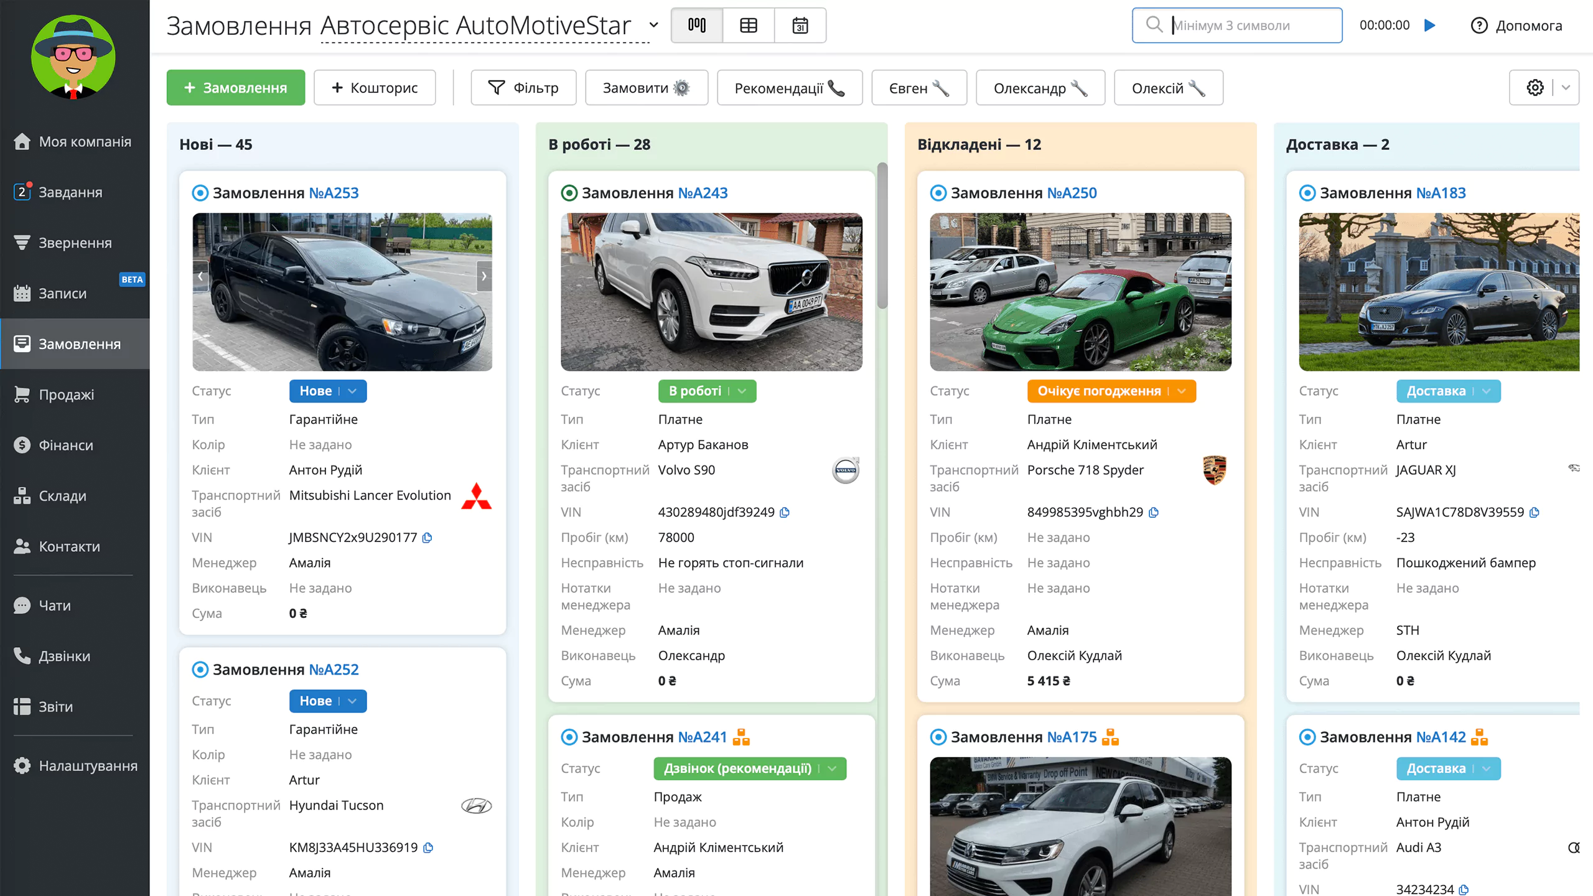Open Porsche photo on order A250
This screenshot has width=1593, height=896.
click(1080, 292)
